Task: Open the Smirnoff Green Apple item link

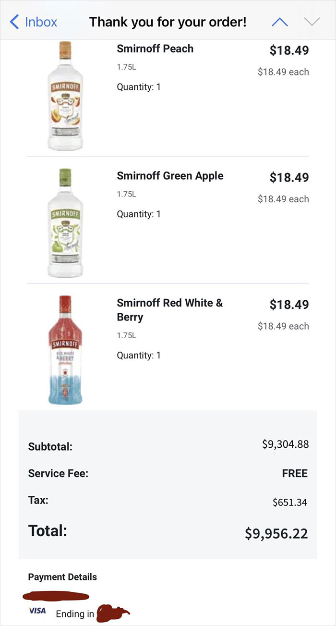Action: click(x=170, y=176)
